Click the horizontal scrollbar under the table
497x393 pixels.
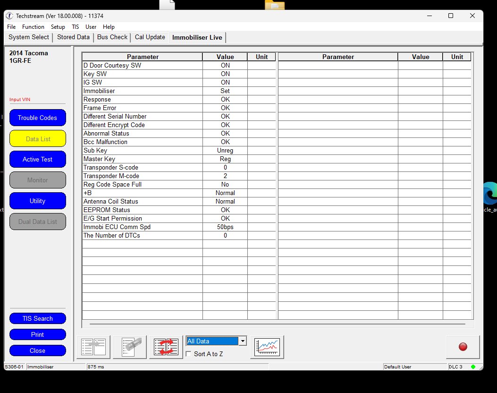click(x=278, y=324)
